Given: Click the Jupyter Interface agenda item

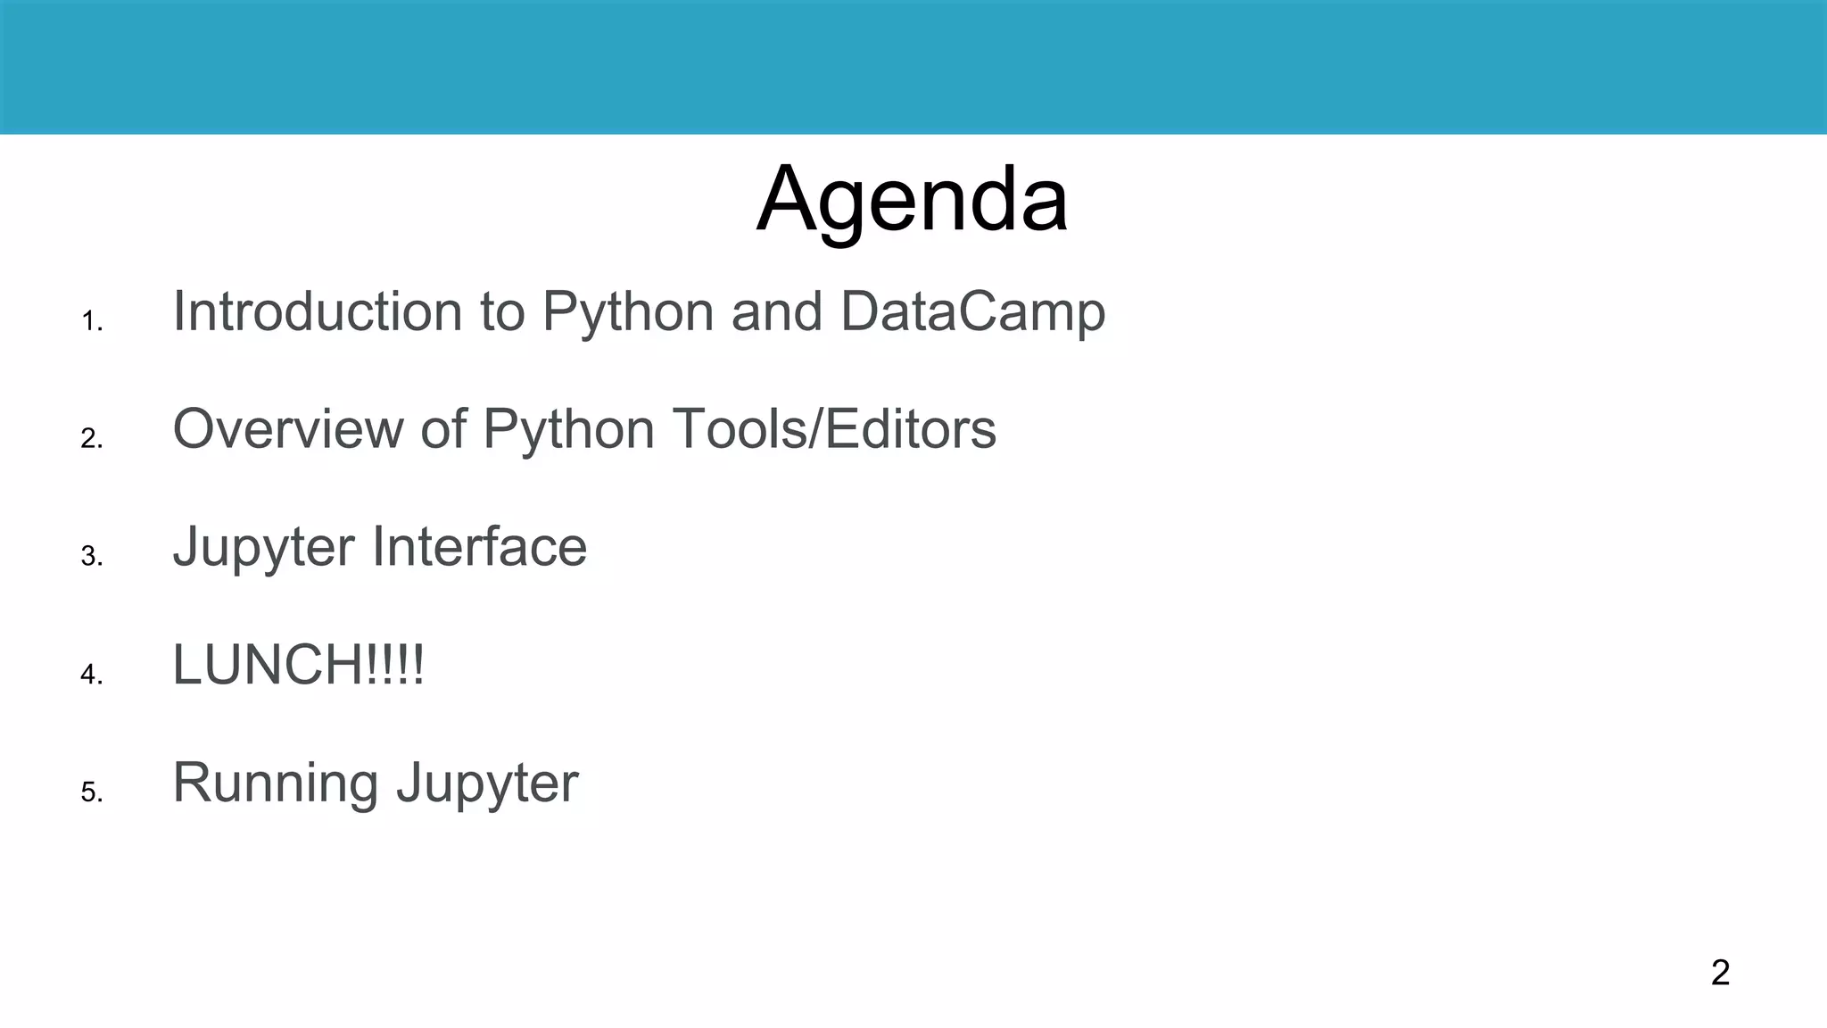Looking at the screenshot, I should point(379,547).
